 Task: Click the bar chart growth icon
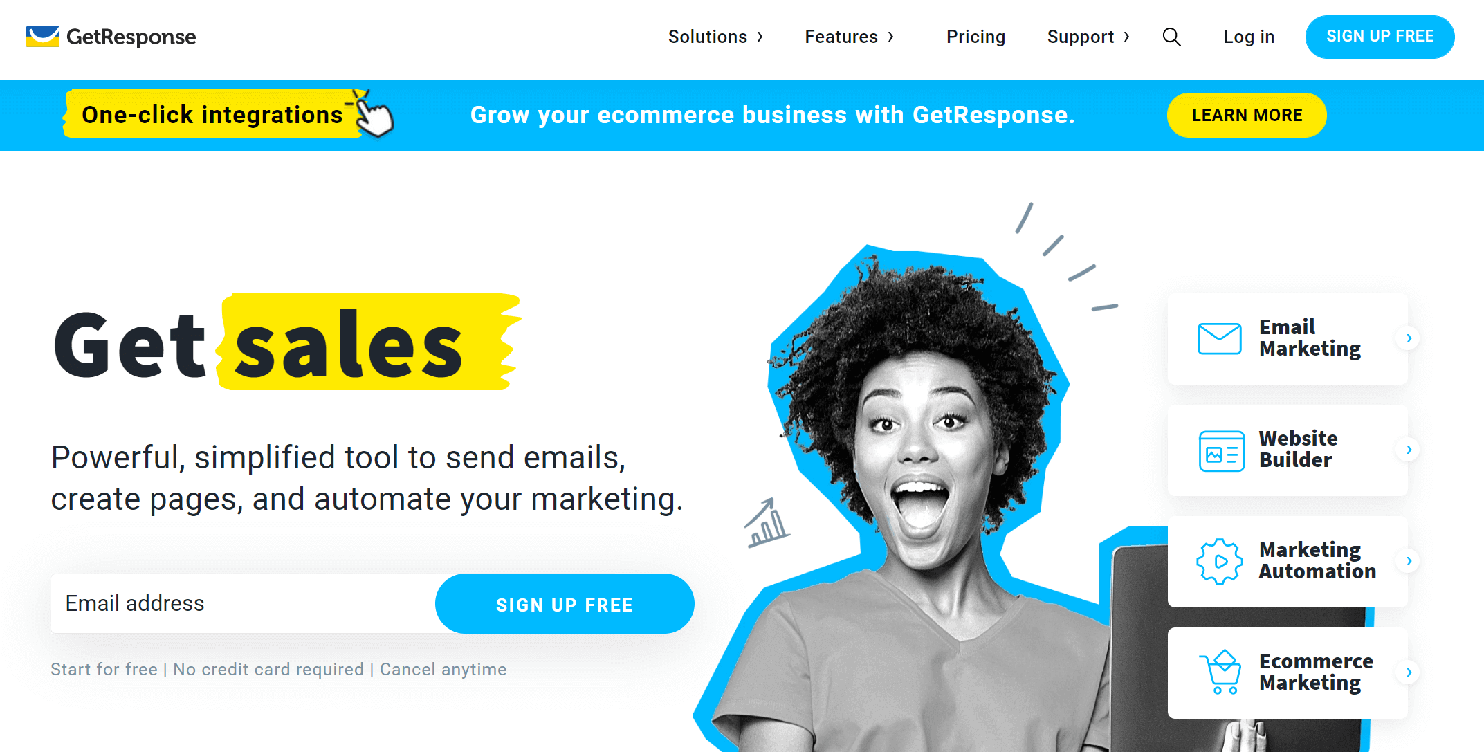(x=768, y=522)
